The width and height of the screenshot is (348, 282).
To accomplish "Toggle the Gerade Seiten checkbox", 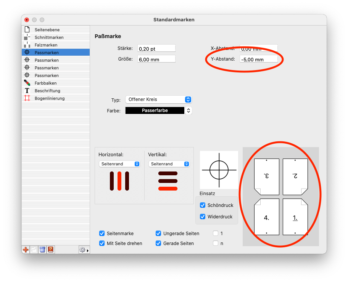I will point(158,243).
